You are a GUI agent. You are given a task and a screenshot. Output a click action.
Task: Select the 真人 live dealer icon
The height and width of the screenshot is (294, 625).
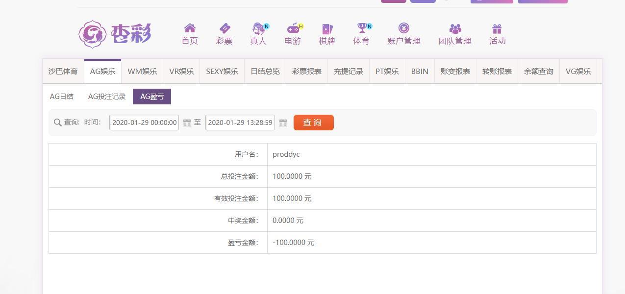[x=258, y=28]
